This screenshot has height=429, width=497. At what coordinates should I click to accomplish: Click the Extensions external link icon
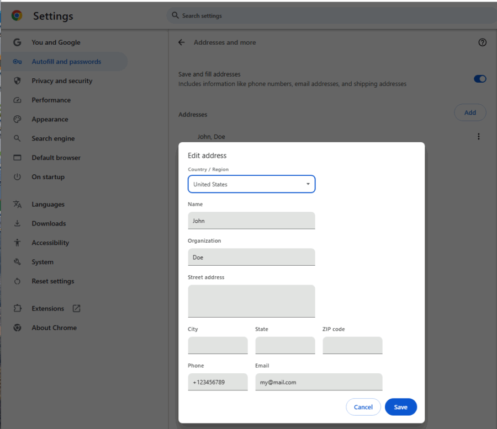(76, 308)
